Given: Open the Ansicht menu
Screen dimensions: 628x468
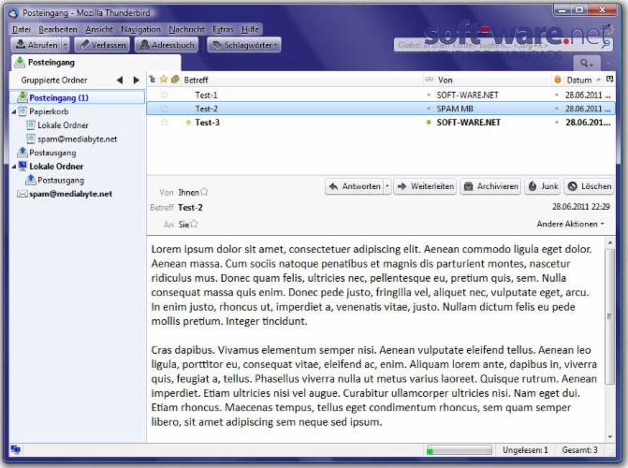Looking at the screenshot, I should tap(99, 29).
